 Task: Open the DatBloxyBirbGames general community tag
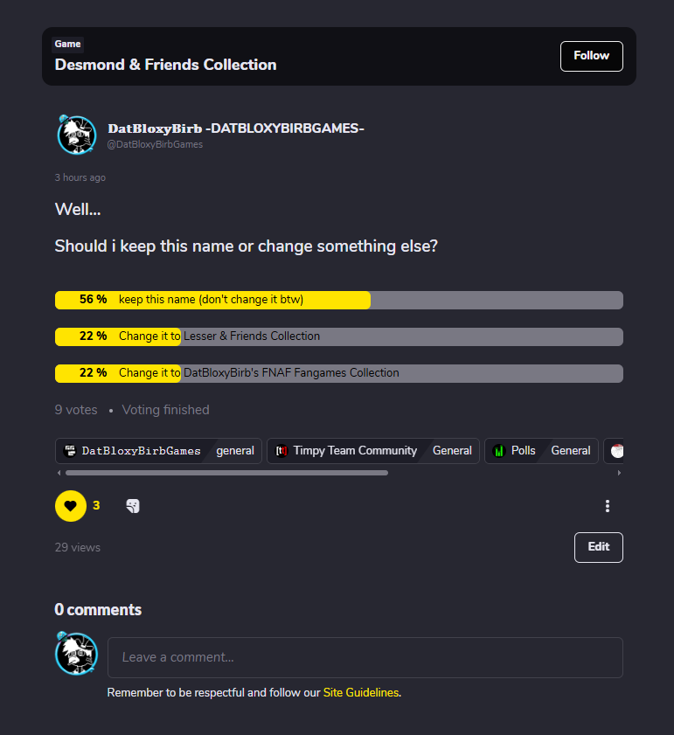pos(158,451)
